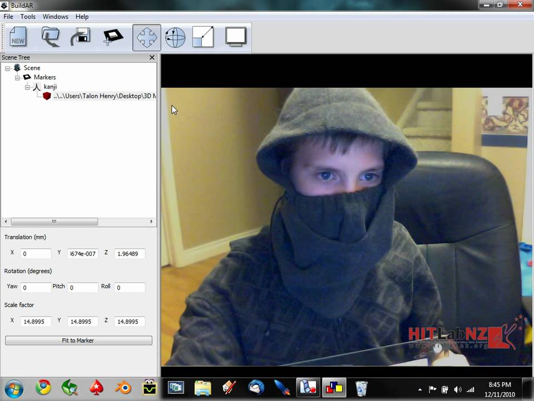Open the Windows Explorer folder taskbar icon
Viewport: 534px width, 401px height.
click(x=203, y=388)
